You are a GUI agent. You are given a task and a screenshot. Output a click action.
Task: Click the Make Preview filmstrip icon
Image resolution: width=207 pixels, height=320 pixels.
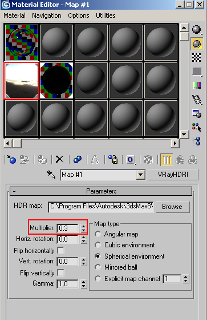coord(197,100)
